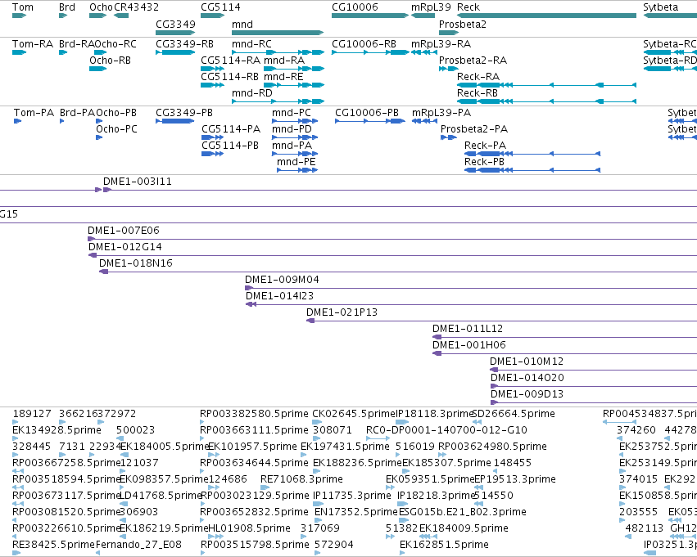Image resolution: width=697 pixels, height=557 pixels.
Task: Select EST EK162851.5prime label
Action: tap(444, 545)
